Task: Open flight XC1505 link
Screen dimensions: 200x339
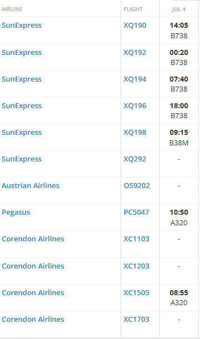Action: click(136, 292)
